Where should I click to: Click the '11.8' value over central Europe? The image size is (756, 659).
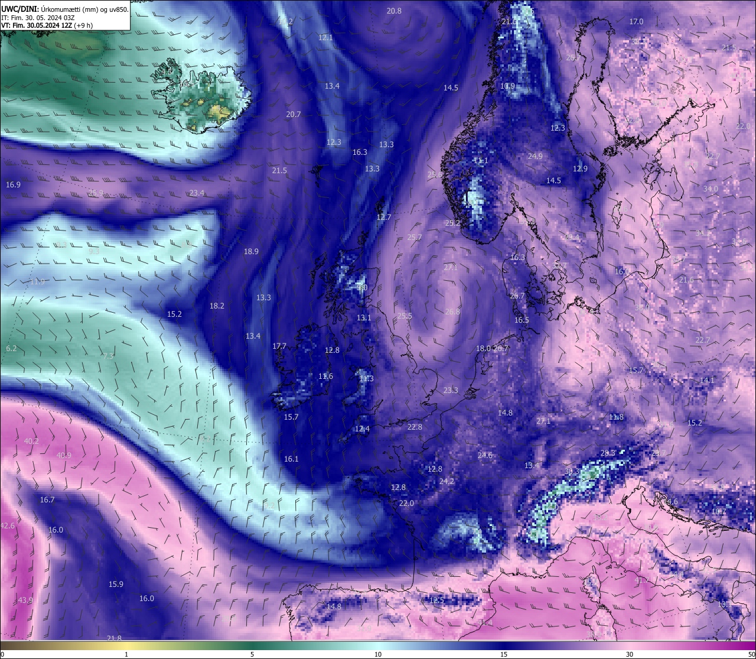[x=616, y=417]
